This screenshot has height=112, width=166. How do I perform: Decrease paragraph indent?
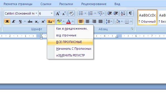[x=109, y=13]
